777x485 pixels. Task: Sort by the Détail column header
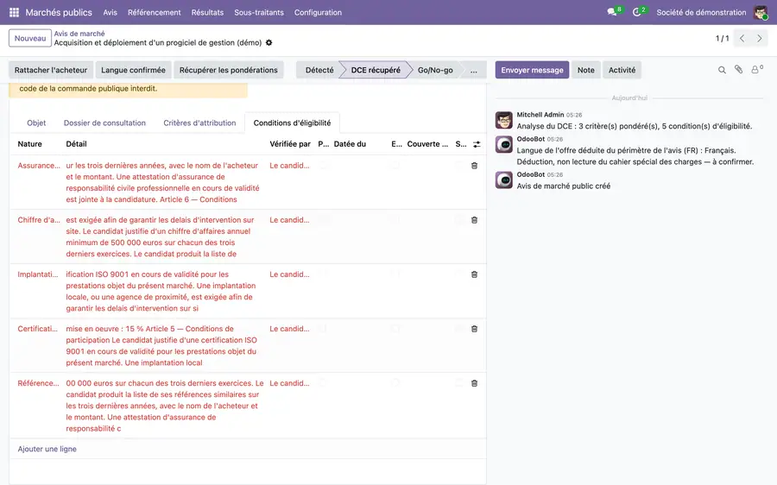pos(76,144)
